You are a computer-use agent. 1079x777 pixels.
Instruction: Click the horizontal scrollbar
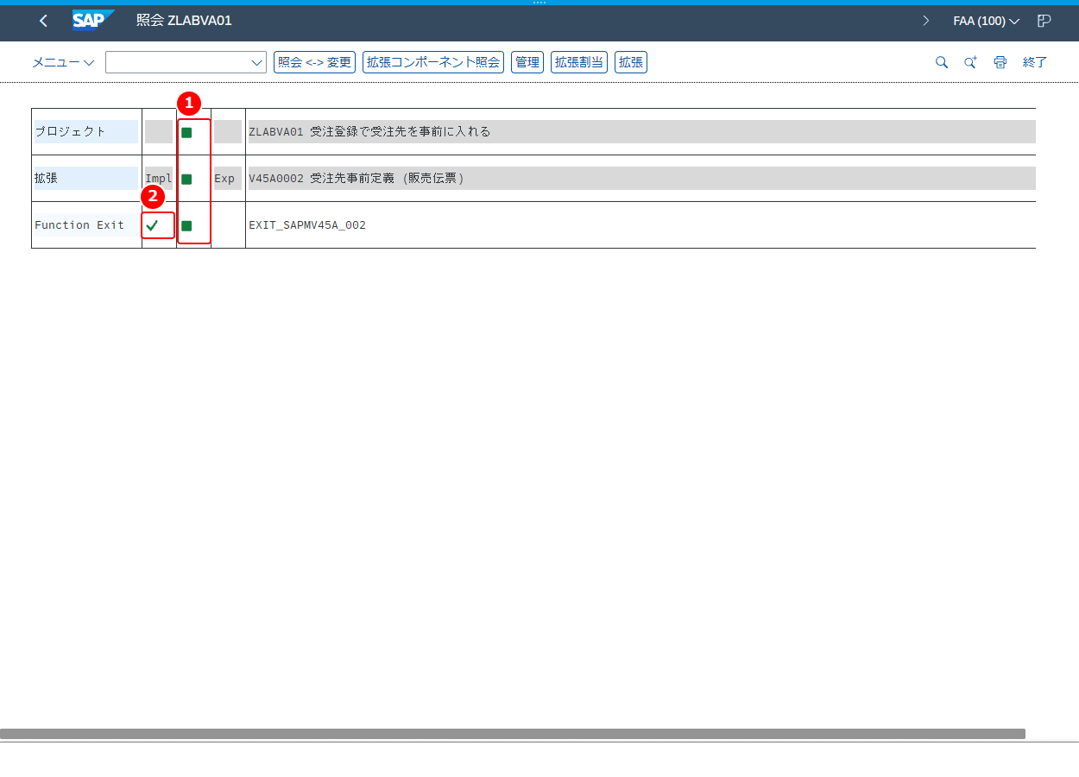513,734
